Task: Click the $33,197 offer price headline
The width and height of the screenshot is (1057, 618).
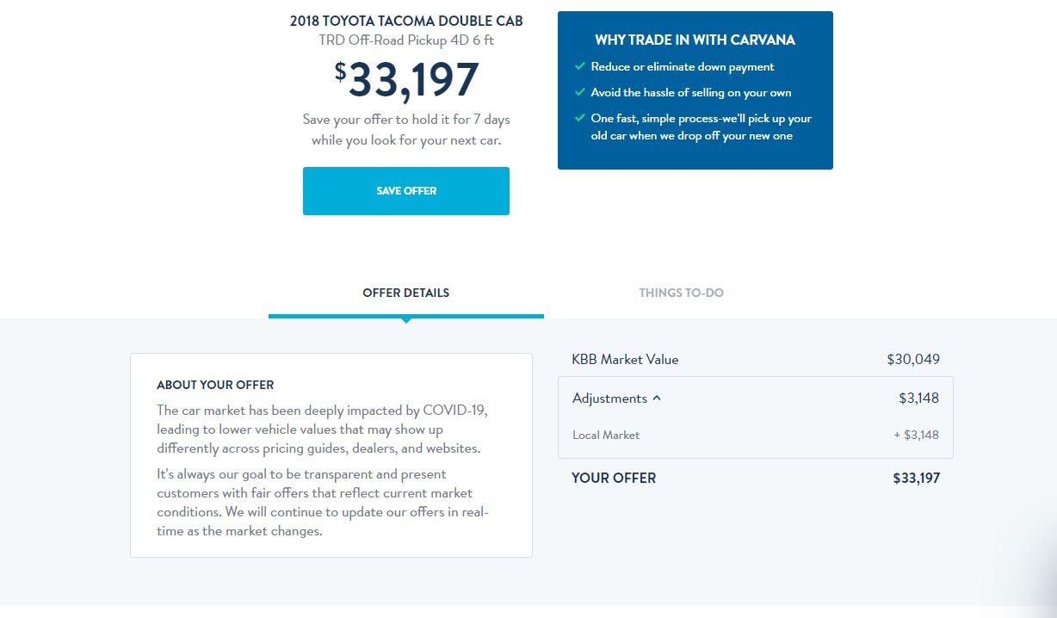Action: pos(406,80)
